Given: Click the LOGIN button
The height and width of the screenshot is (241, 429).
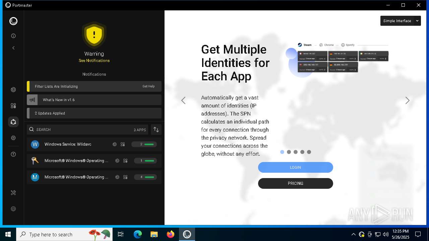Looking at the screenshot, I should coord(296,167).
